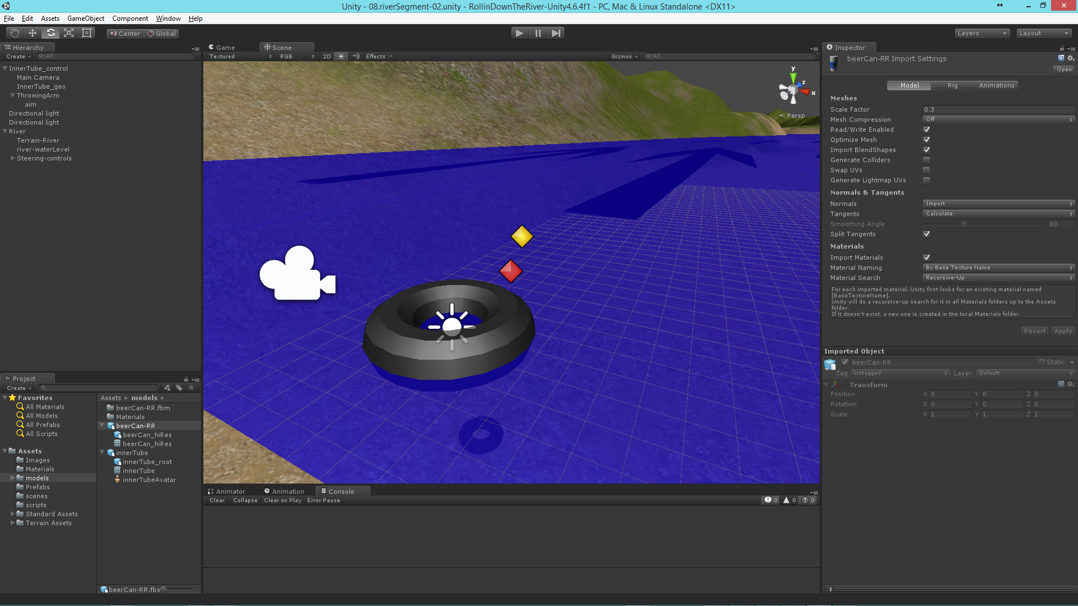This screenshot has height=606, width=1078.
Task: Enable Swap UVs checkbox
Action: [926, 171]
